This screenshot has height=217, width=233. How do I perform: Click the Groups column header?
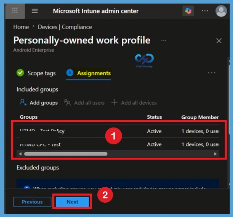click(x=29, y=117)
